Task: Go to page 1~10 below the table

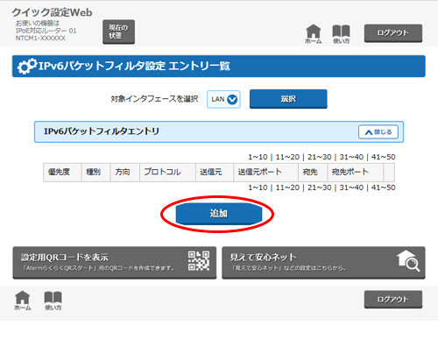Action: 258,188
